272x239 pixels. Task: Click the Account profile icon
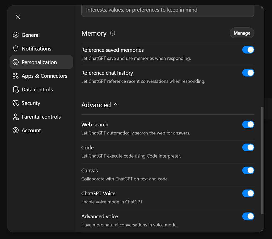(x=16, y=130)
